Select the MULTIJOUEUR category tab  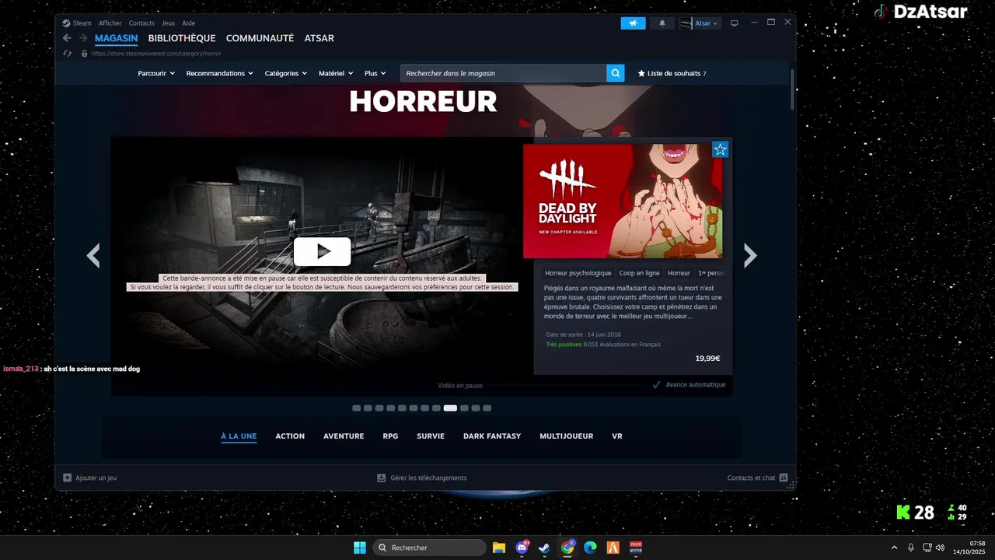pyautogui.click(x=567, y=436)
